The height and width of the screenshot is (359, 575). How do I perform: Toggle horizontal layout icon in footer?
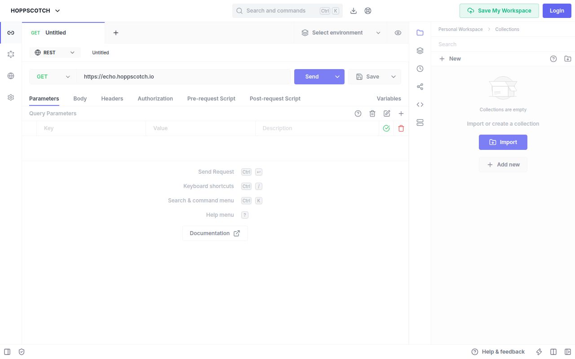pyautogui.click(x=553, y=352)
